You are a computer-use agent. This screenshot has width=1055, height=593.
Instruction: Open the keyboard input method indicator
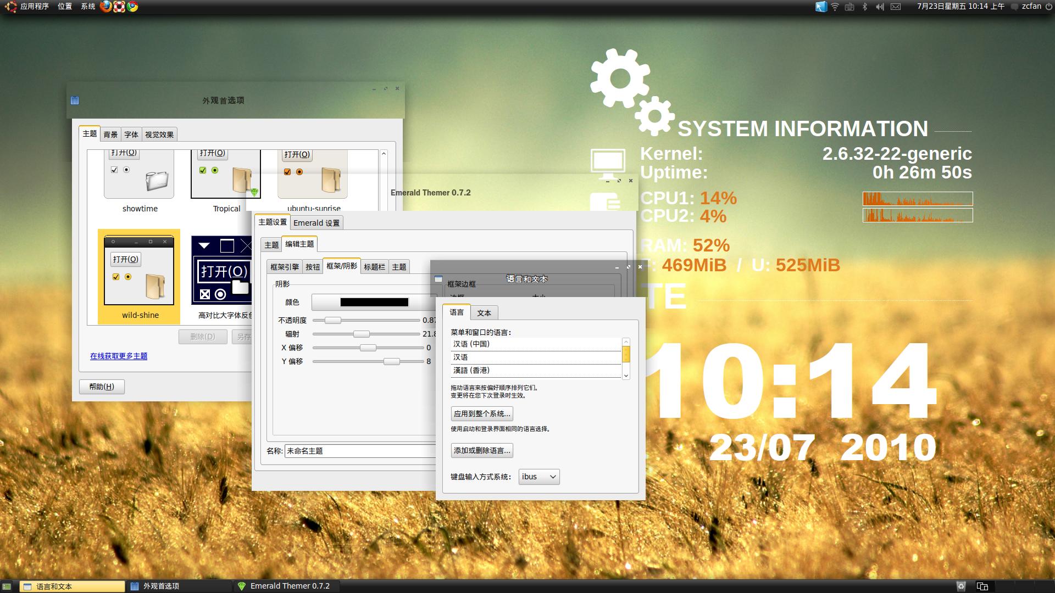[x=849, y=7]
